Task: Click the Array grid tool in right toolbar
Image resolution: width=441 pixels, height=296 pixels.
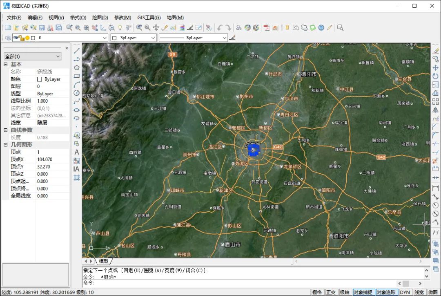Action: click(x=435, y=101)
